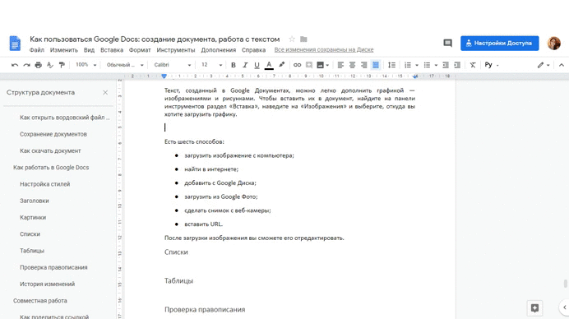This screenshot has height=319, width=569.
Task: Toggle justified alignment
Action: pyautogui.click(x=376, y=65)
